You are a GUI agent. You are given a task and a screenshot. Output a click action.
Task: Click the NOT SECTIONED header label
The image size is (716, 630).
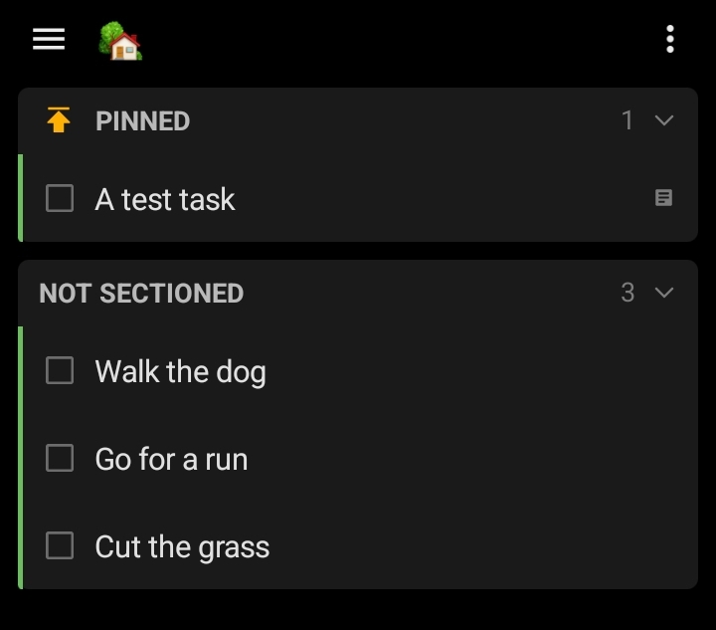tap(141, 293)
